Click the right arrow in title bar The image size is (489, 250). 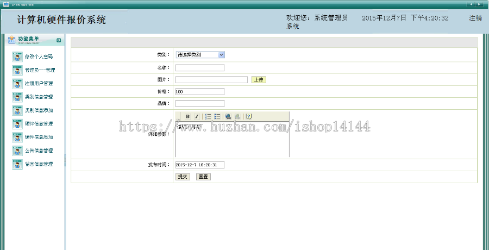coord(478,4)
